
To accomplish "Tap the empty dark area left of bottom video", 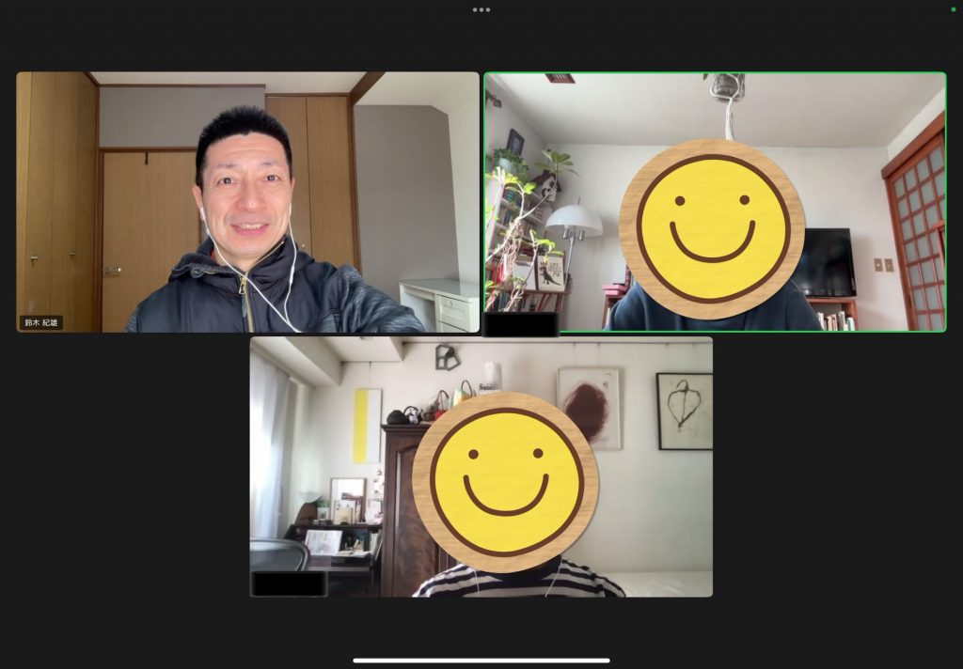I will pyautogui.click(x=122, y=470).
